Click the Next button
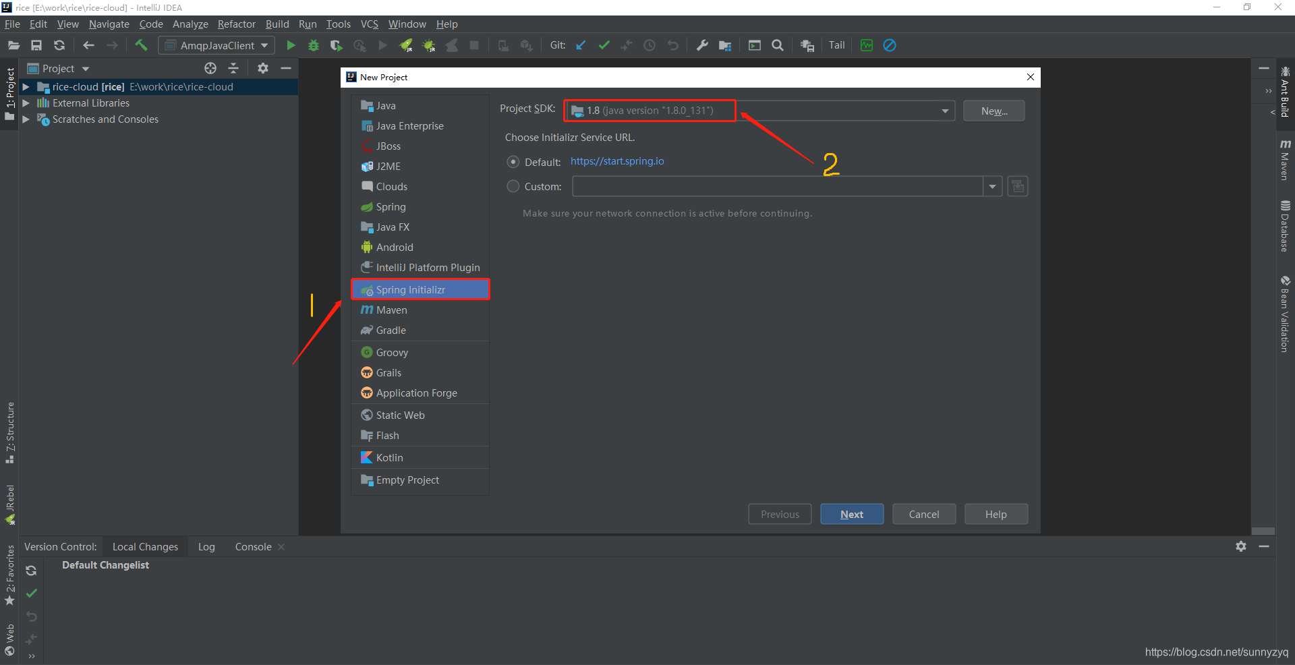1295x665 pixels. pos(852,514)
